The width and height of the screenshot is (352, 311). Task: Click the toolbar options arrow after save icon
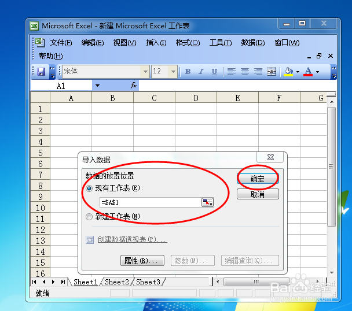coord(52,72)
